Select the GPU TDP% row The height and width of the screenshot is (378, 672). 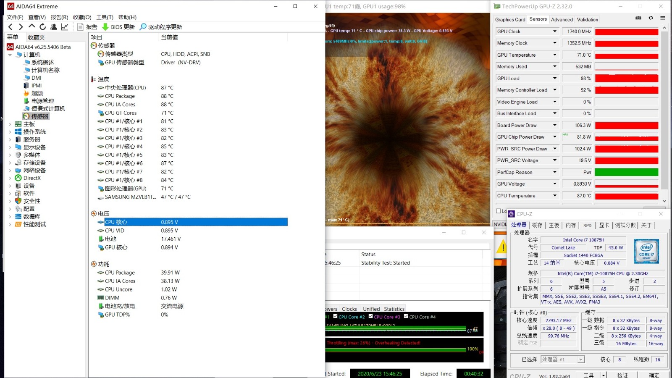[x=189, y=315]
